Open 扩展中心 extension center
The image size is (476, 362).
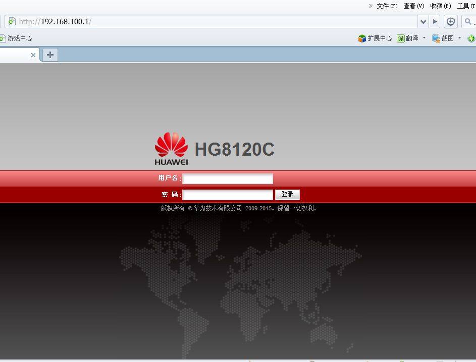point(375,38)
